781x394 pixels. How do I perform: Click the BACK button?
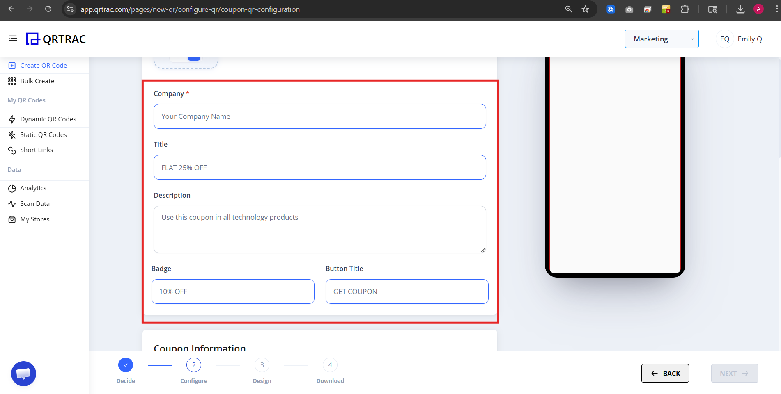coord(665,373)
